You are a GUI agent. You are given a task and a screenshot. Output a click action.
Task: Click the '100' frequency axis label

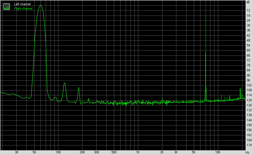pyautogui.click(x=58, y=152)
